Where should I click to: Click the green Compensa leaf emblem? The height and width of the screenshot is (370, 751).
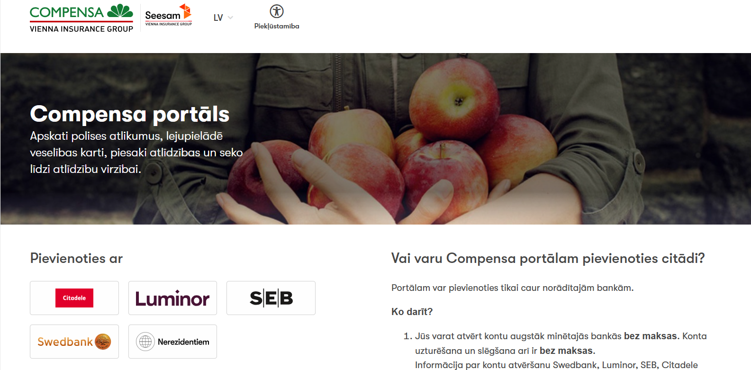tap(120, 11)
